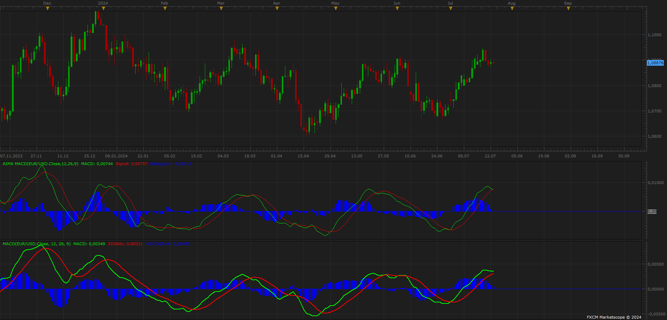Screen dimensions: 667x320
Task: Click the 19.08 date label
Action: 544,156
